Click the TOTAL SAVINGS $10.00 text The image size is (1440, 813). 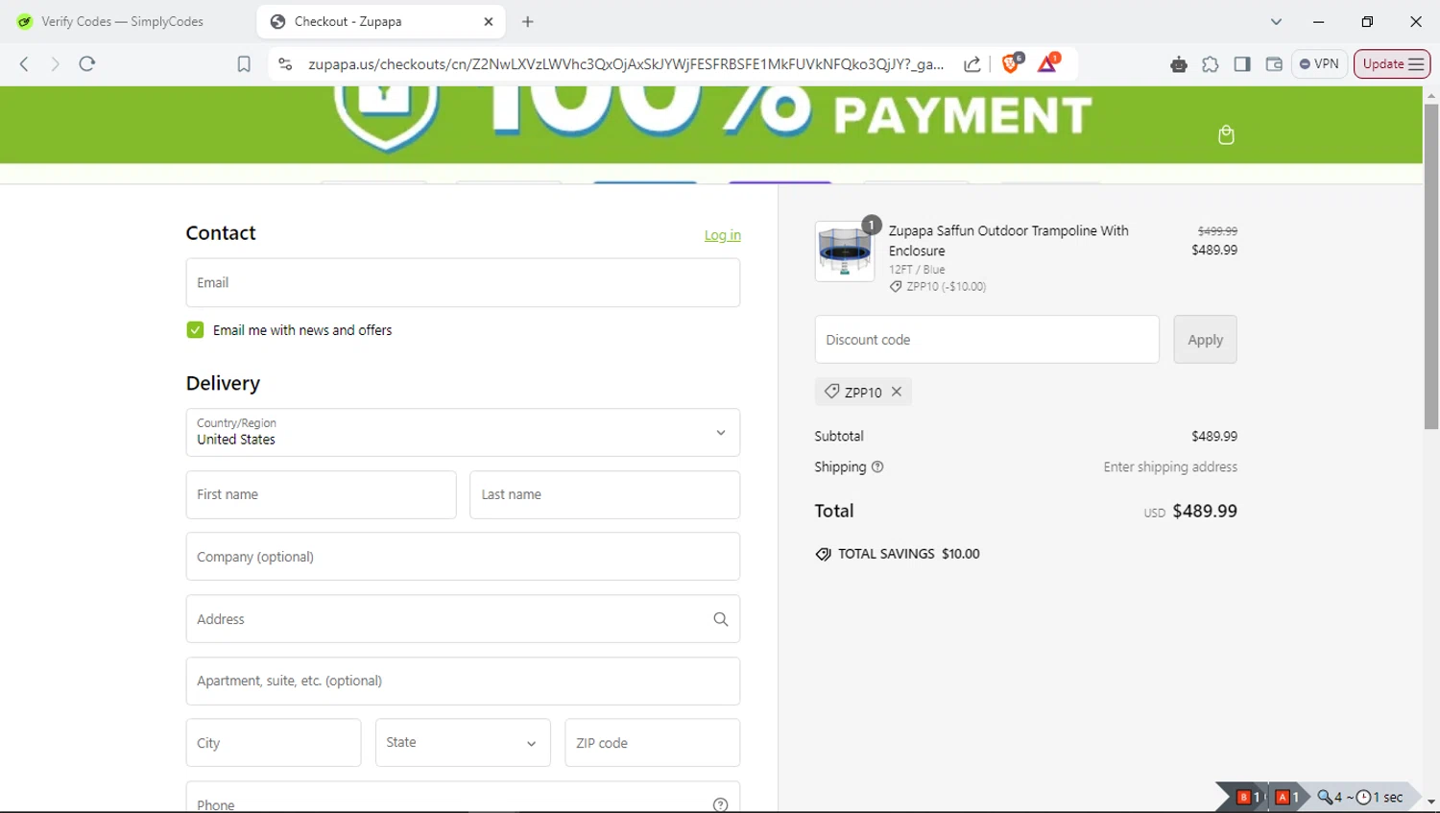(908, 554)
